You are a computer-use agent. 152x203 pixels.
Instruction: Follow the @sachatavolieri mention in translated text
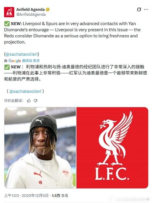[25, 91]
